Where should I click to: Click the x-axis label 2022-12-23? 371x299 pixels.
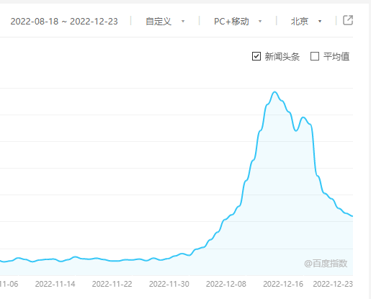coord(333,284)
